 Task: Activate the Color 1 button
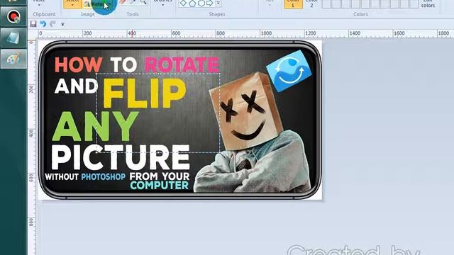tap(293, 4)
